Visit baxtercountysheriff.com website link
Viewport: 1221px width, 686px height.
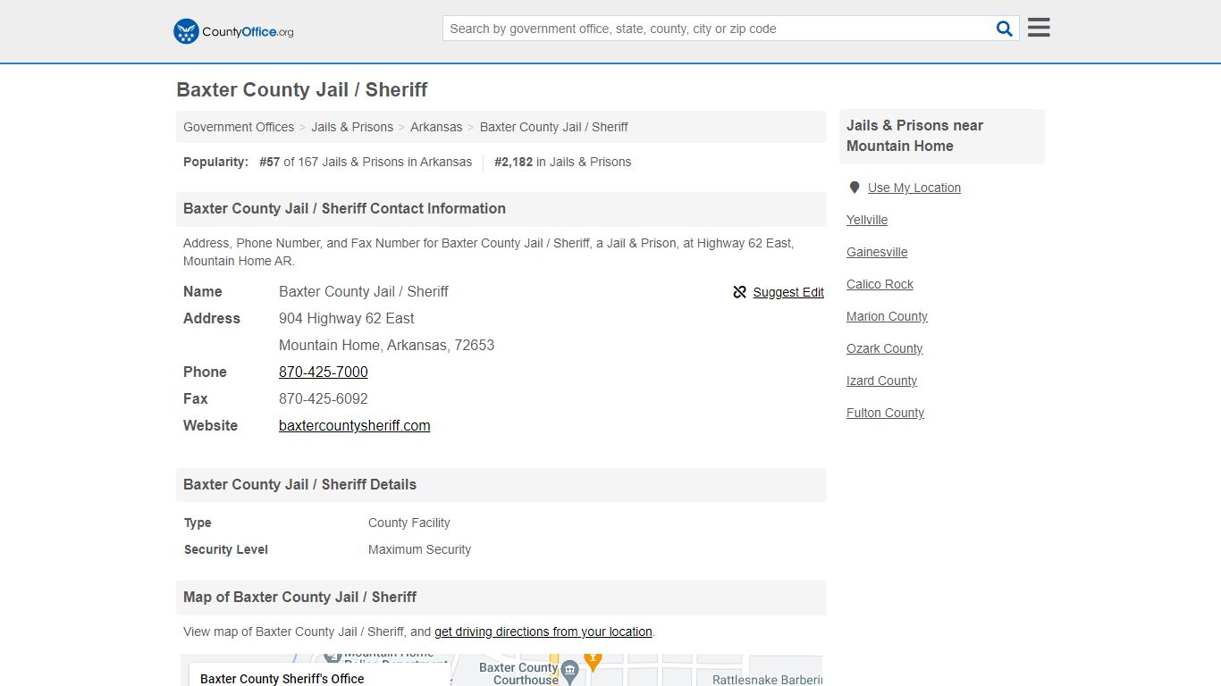tap(355, 425)
